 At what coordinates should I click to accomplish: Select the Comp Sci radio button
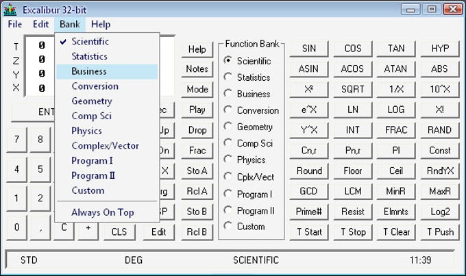point(228,143)
